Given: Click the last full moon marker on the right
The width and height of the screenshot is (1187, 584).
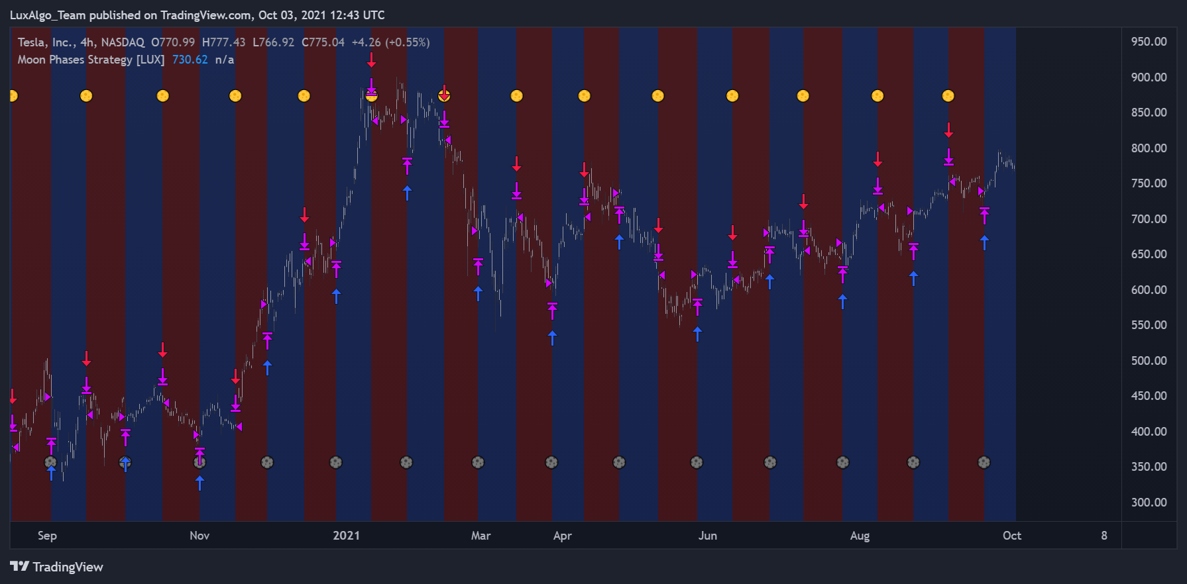Looking at the screenshot, I should click(x=948, y=96).
